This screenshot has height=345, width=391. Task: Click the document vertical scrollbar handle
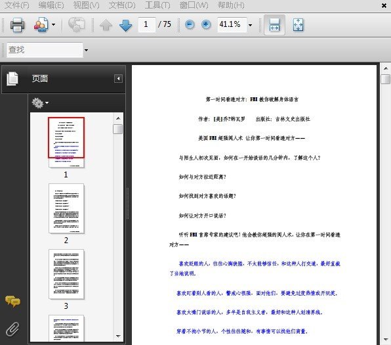point(386,80)
